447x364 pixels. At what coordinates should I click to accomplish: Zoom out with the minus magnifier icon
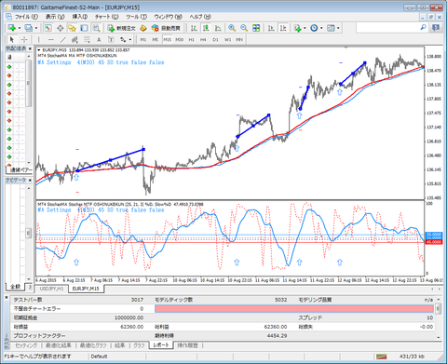(244, 28)
